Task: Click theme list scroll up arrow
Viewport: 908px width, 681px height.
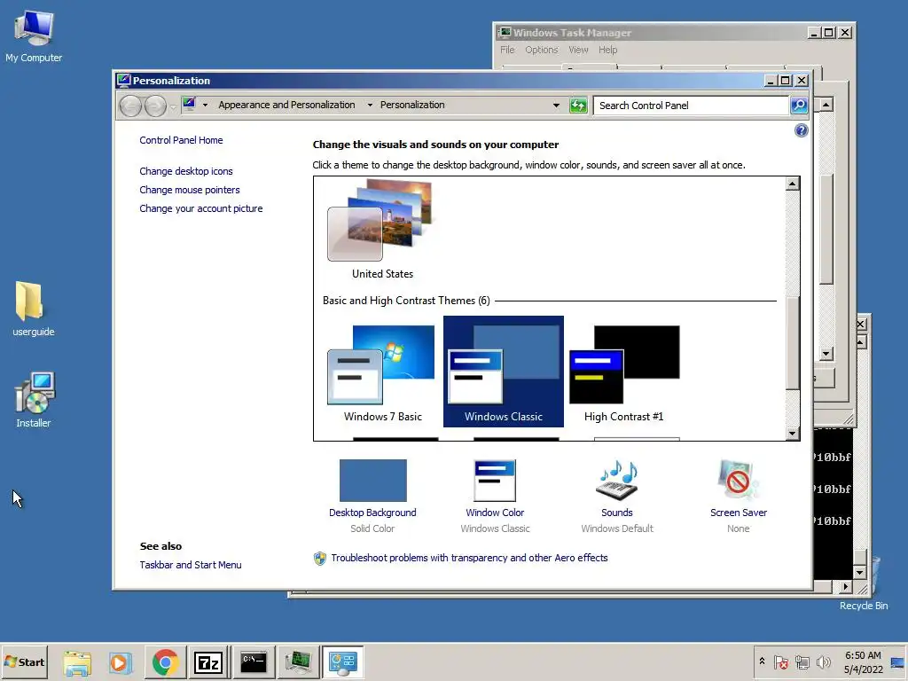Action: tap(792, 184)
